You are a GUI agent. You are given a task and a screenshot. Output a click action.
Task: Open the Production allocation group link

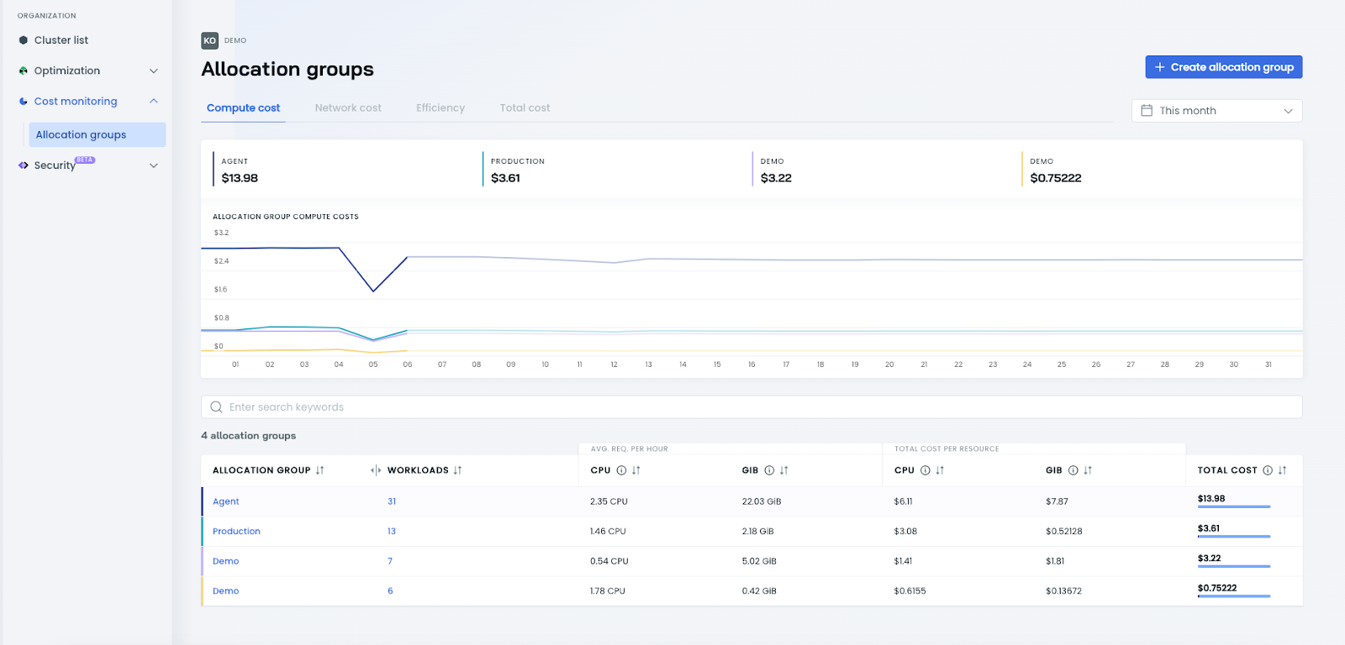pyautogui.click(x=236, y=532)
